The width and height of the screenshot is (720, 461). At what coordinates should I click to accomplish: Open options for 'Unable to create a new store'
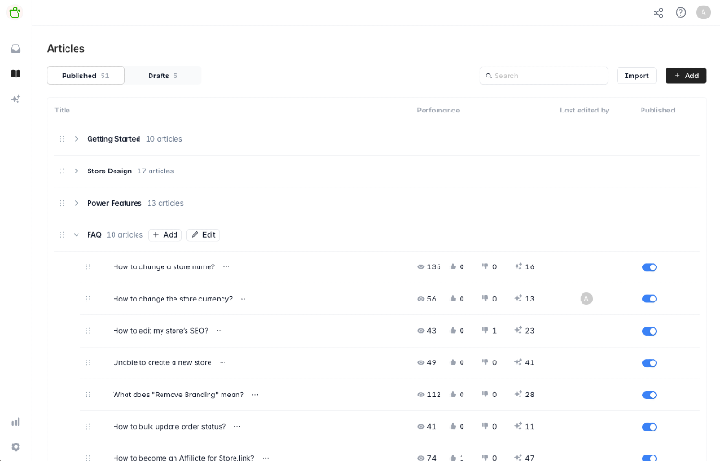click(x=222, y=362)
